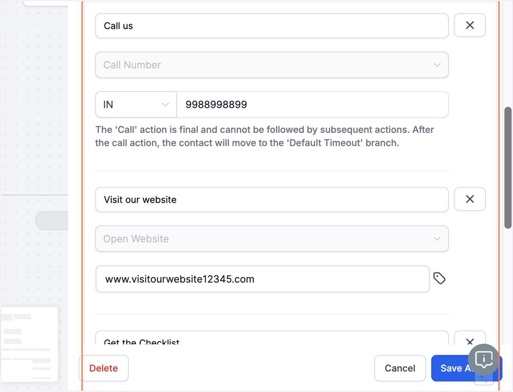Edit the 'Get the Checklist' label field
The height and width of the screenshot is (392, 513).
[272, 338]
